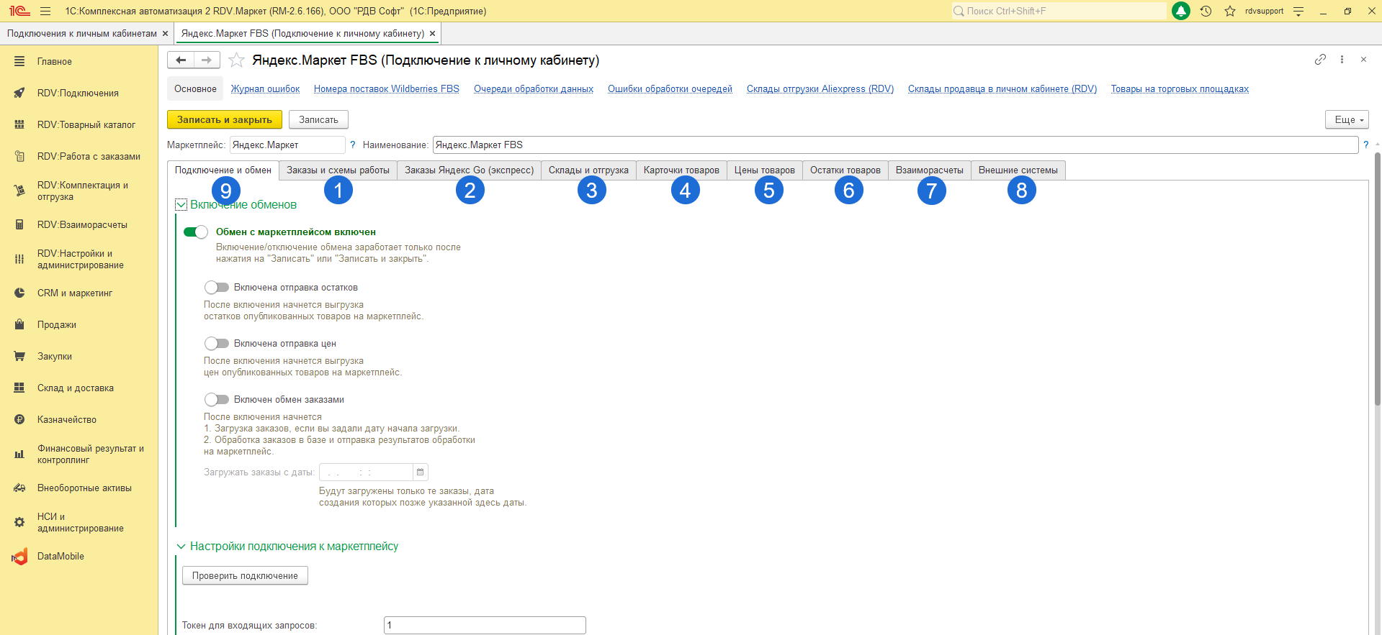Open notifications bell icon

[1181, 11]
